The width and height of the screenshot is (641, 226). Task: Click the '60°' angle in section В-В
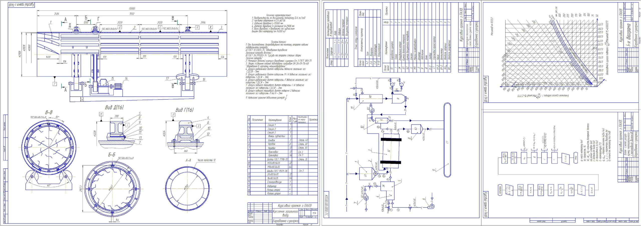[49, 185]
